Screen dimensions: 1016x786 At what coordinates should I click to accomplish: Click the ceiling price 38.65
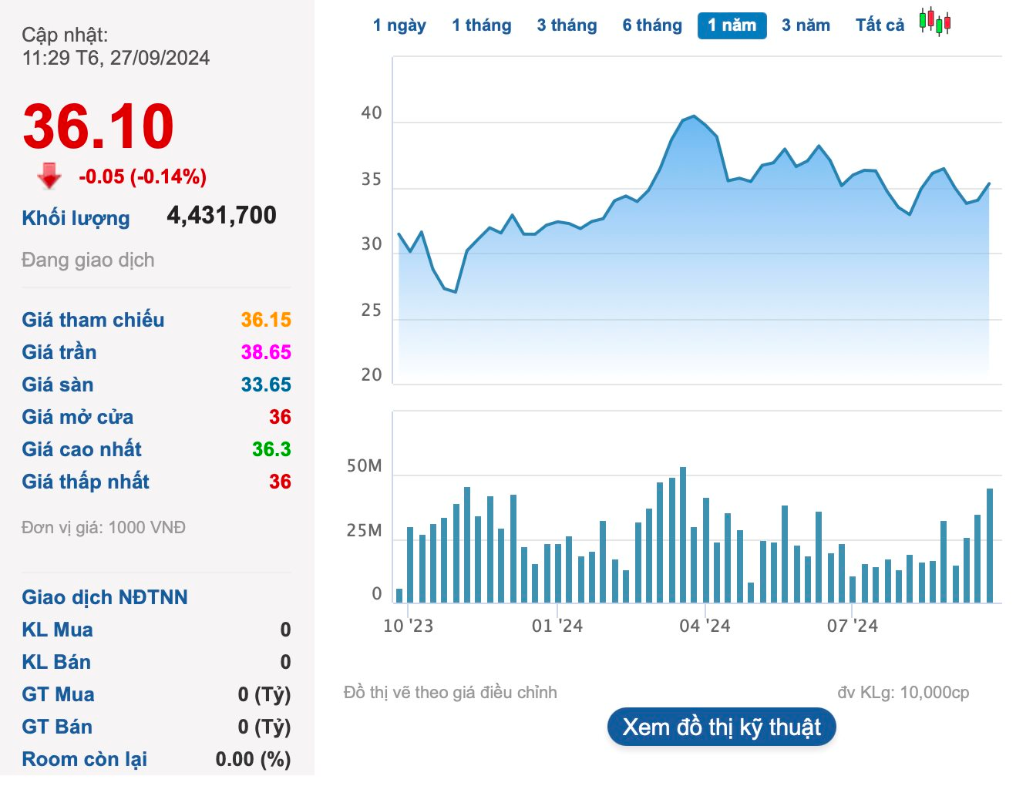266,352
